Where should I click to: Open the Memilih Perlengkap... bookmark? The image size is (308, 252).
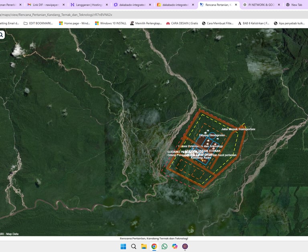pos(146,23)
